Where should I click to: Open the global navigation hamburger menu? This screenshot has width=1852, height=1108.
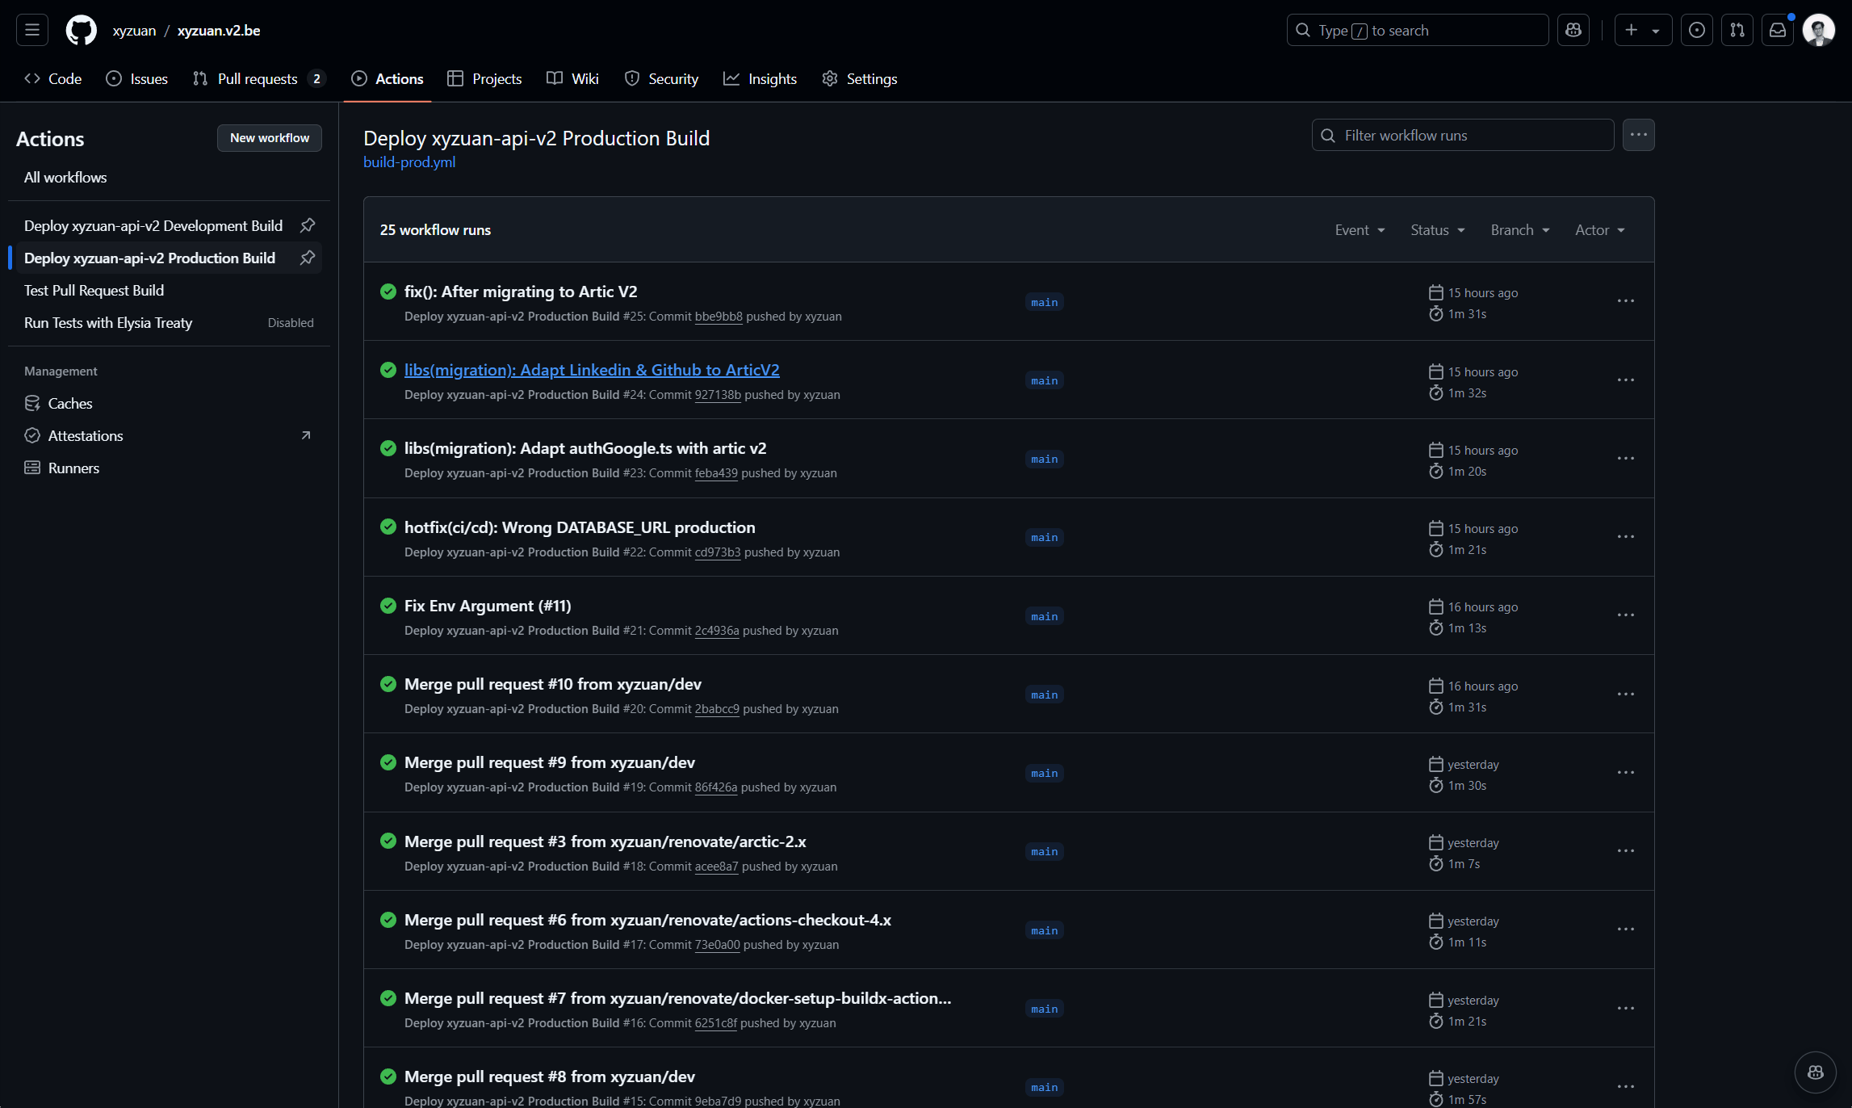point(32,30)
